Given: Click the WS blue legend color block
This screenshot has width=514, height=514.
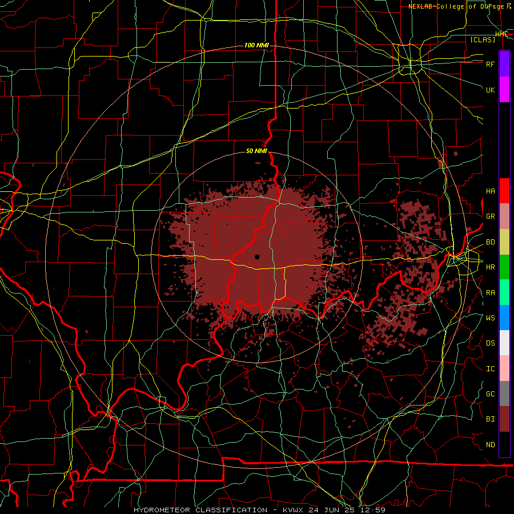Looking at the screenshot, I should coord(504,318).
